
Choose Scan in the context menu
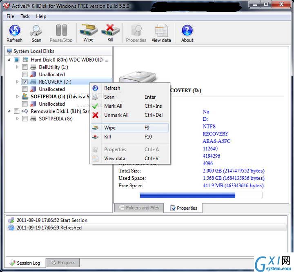tap(130, 97)
